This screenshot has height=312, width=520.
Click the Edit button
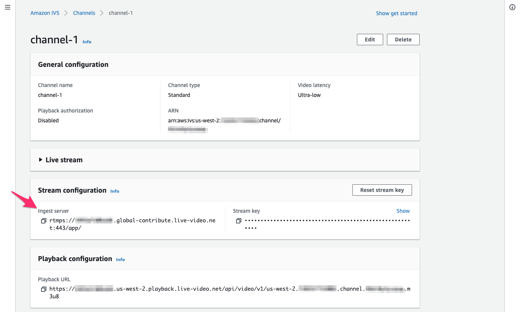pyautogui.click(x=370, y=40)
